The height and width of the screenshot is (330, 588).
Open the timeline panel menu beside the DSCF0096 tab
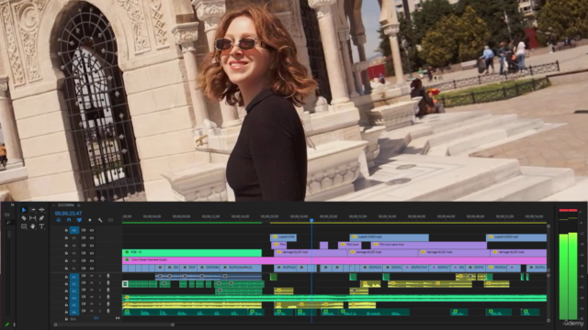[x=79, y=205]
